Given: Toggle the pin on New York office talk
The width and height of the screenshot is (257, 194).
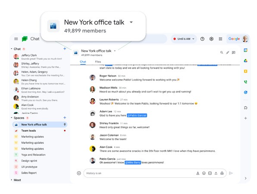Looking at the screenshot, I should [65, 125].
